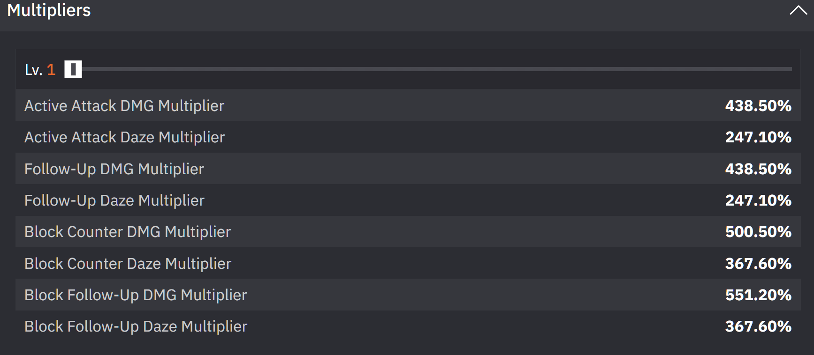The height and width of the screenshot is (355, 814).
Task: Click the middle of the level slider track
Action: [x=436, y=69]
